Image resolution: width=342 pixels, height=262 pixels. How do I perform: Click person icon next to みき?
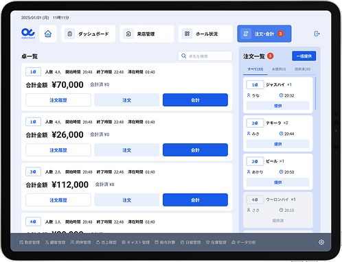pyautogui.click(x=249, y=134)
